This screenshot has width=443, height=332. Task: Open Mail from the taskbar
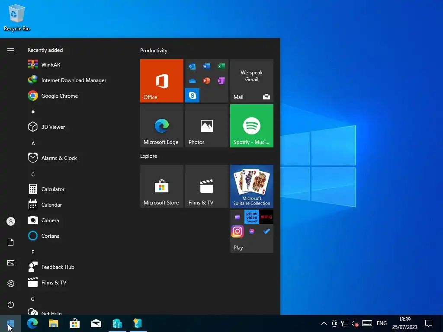coord(96,323)
